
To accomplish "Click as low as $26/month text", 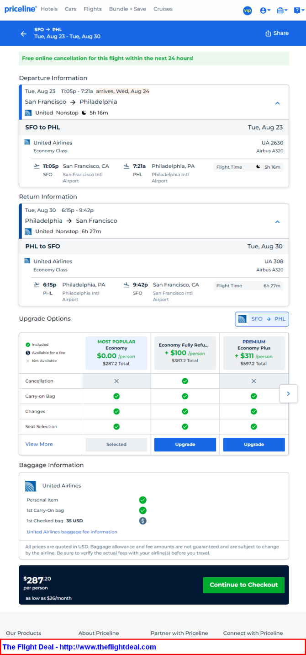I will click(48, 598).
